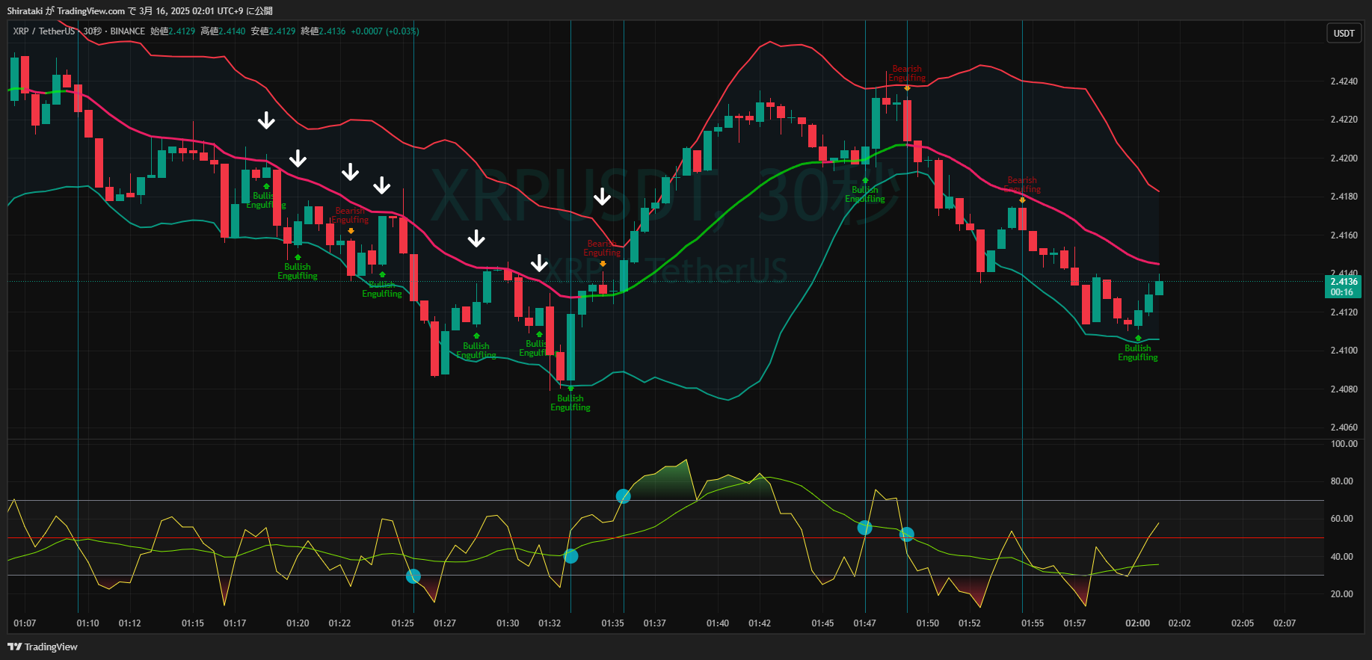1372x660 pixels.
Task: Select the 始値 open value 2.4129
Action: click(x=182, y=31)
